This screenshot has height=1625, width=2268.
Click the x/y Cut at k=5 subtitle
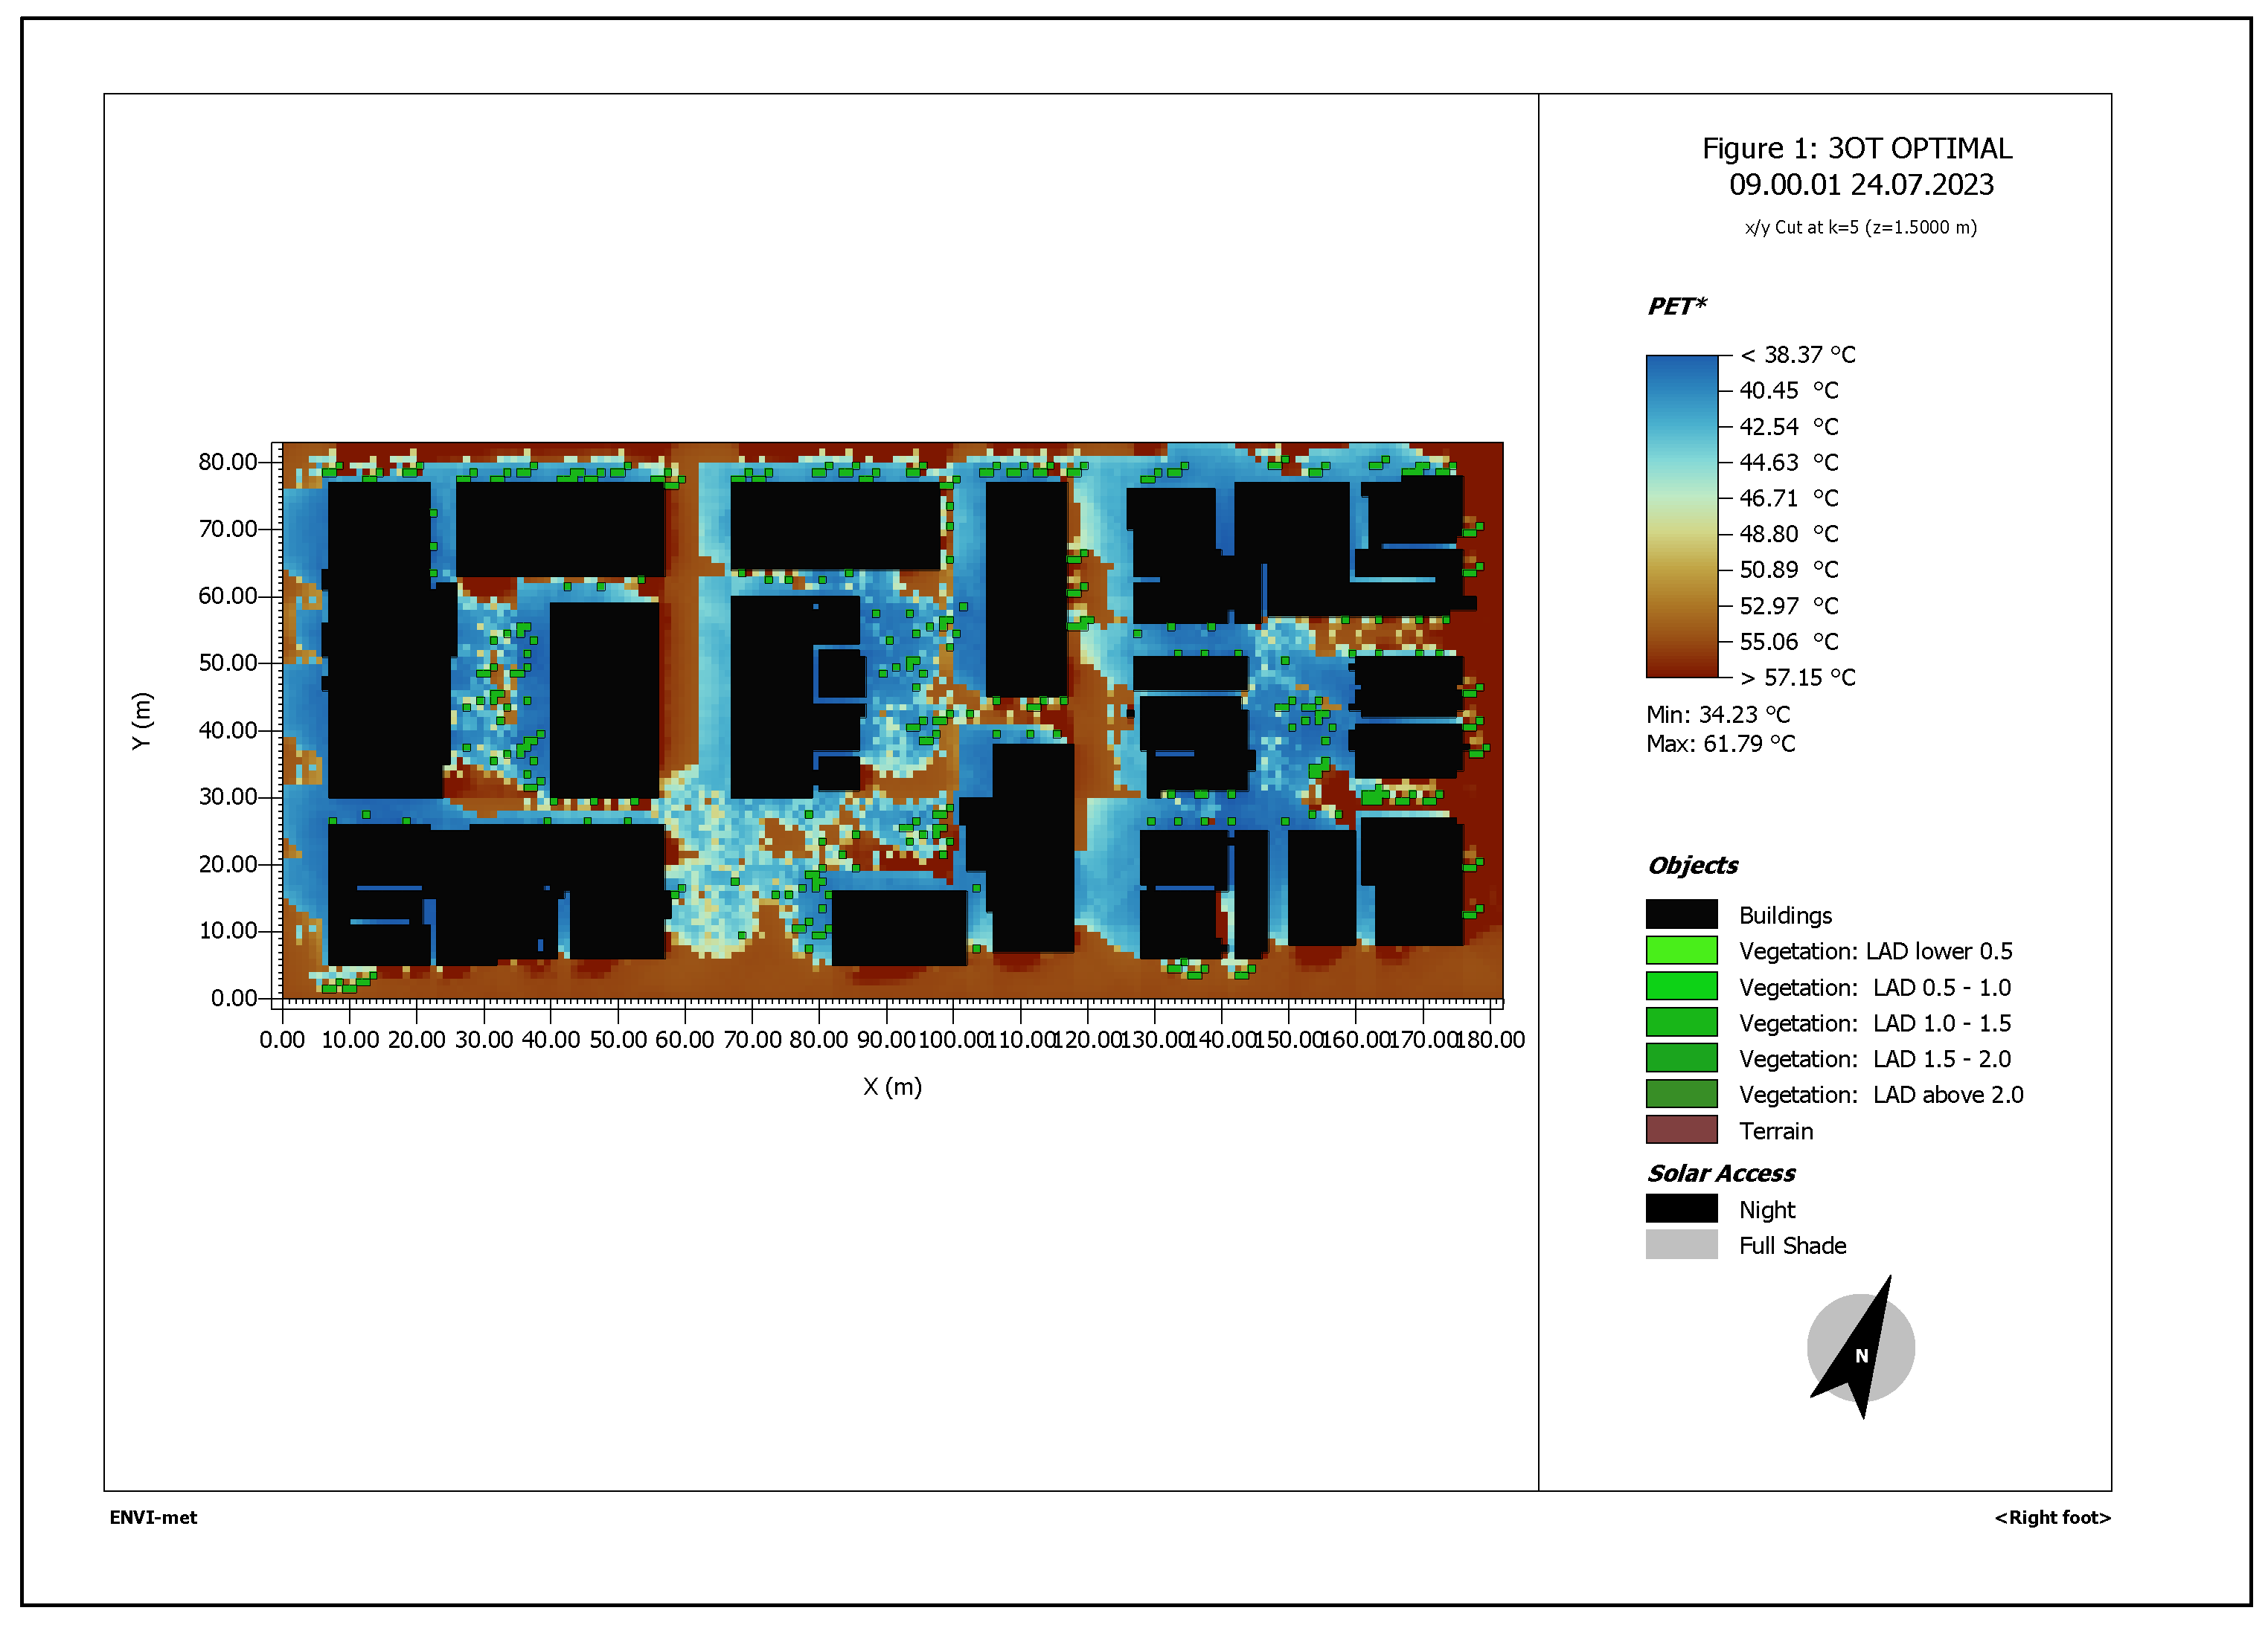(x=1860, y=228)
